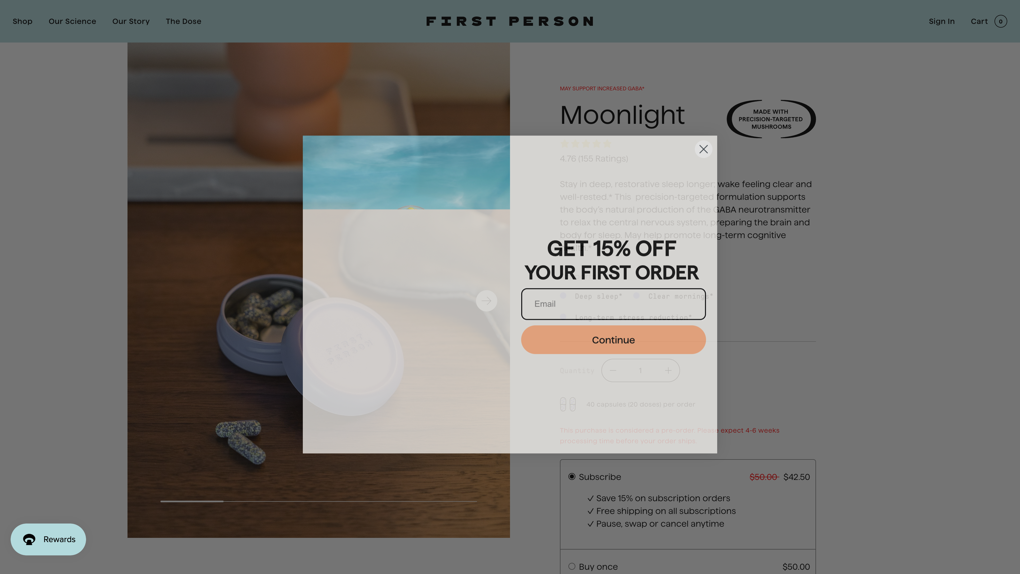Click the Sign In link
This screenshot has height=574, width=1020.
(x=942, y=21)
